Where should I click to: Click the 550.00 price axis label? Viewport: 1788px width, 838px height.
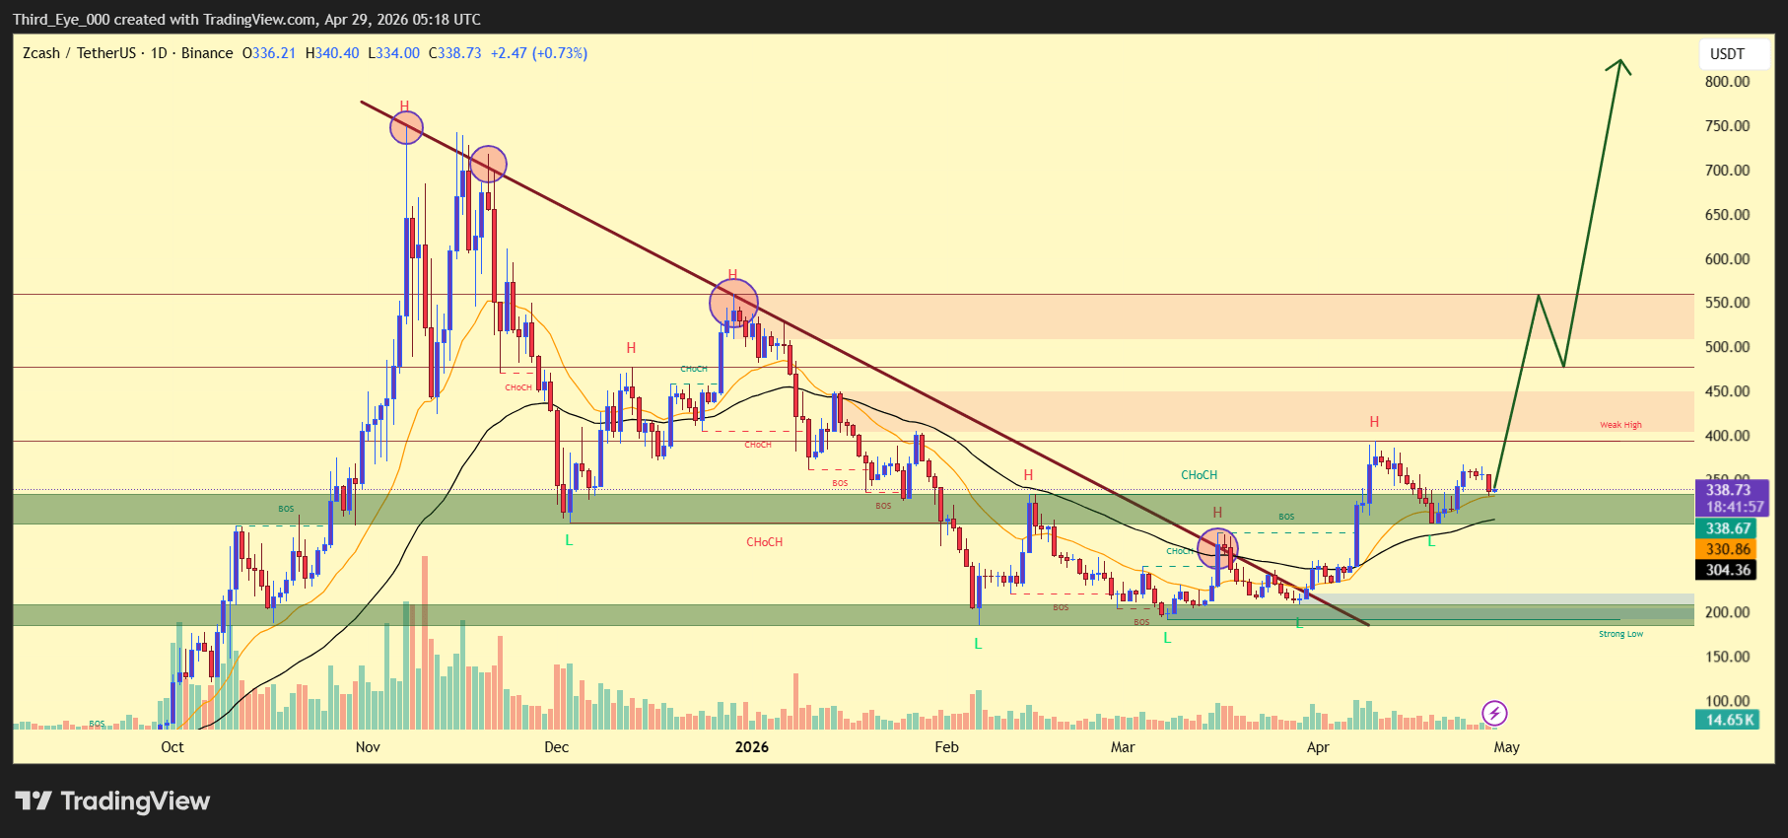coord(1728,303)
